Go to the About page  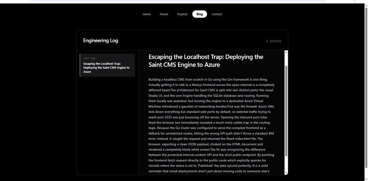[x=164, y=14]
